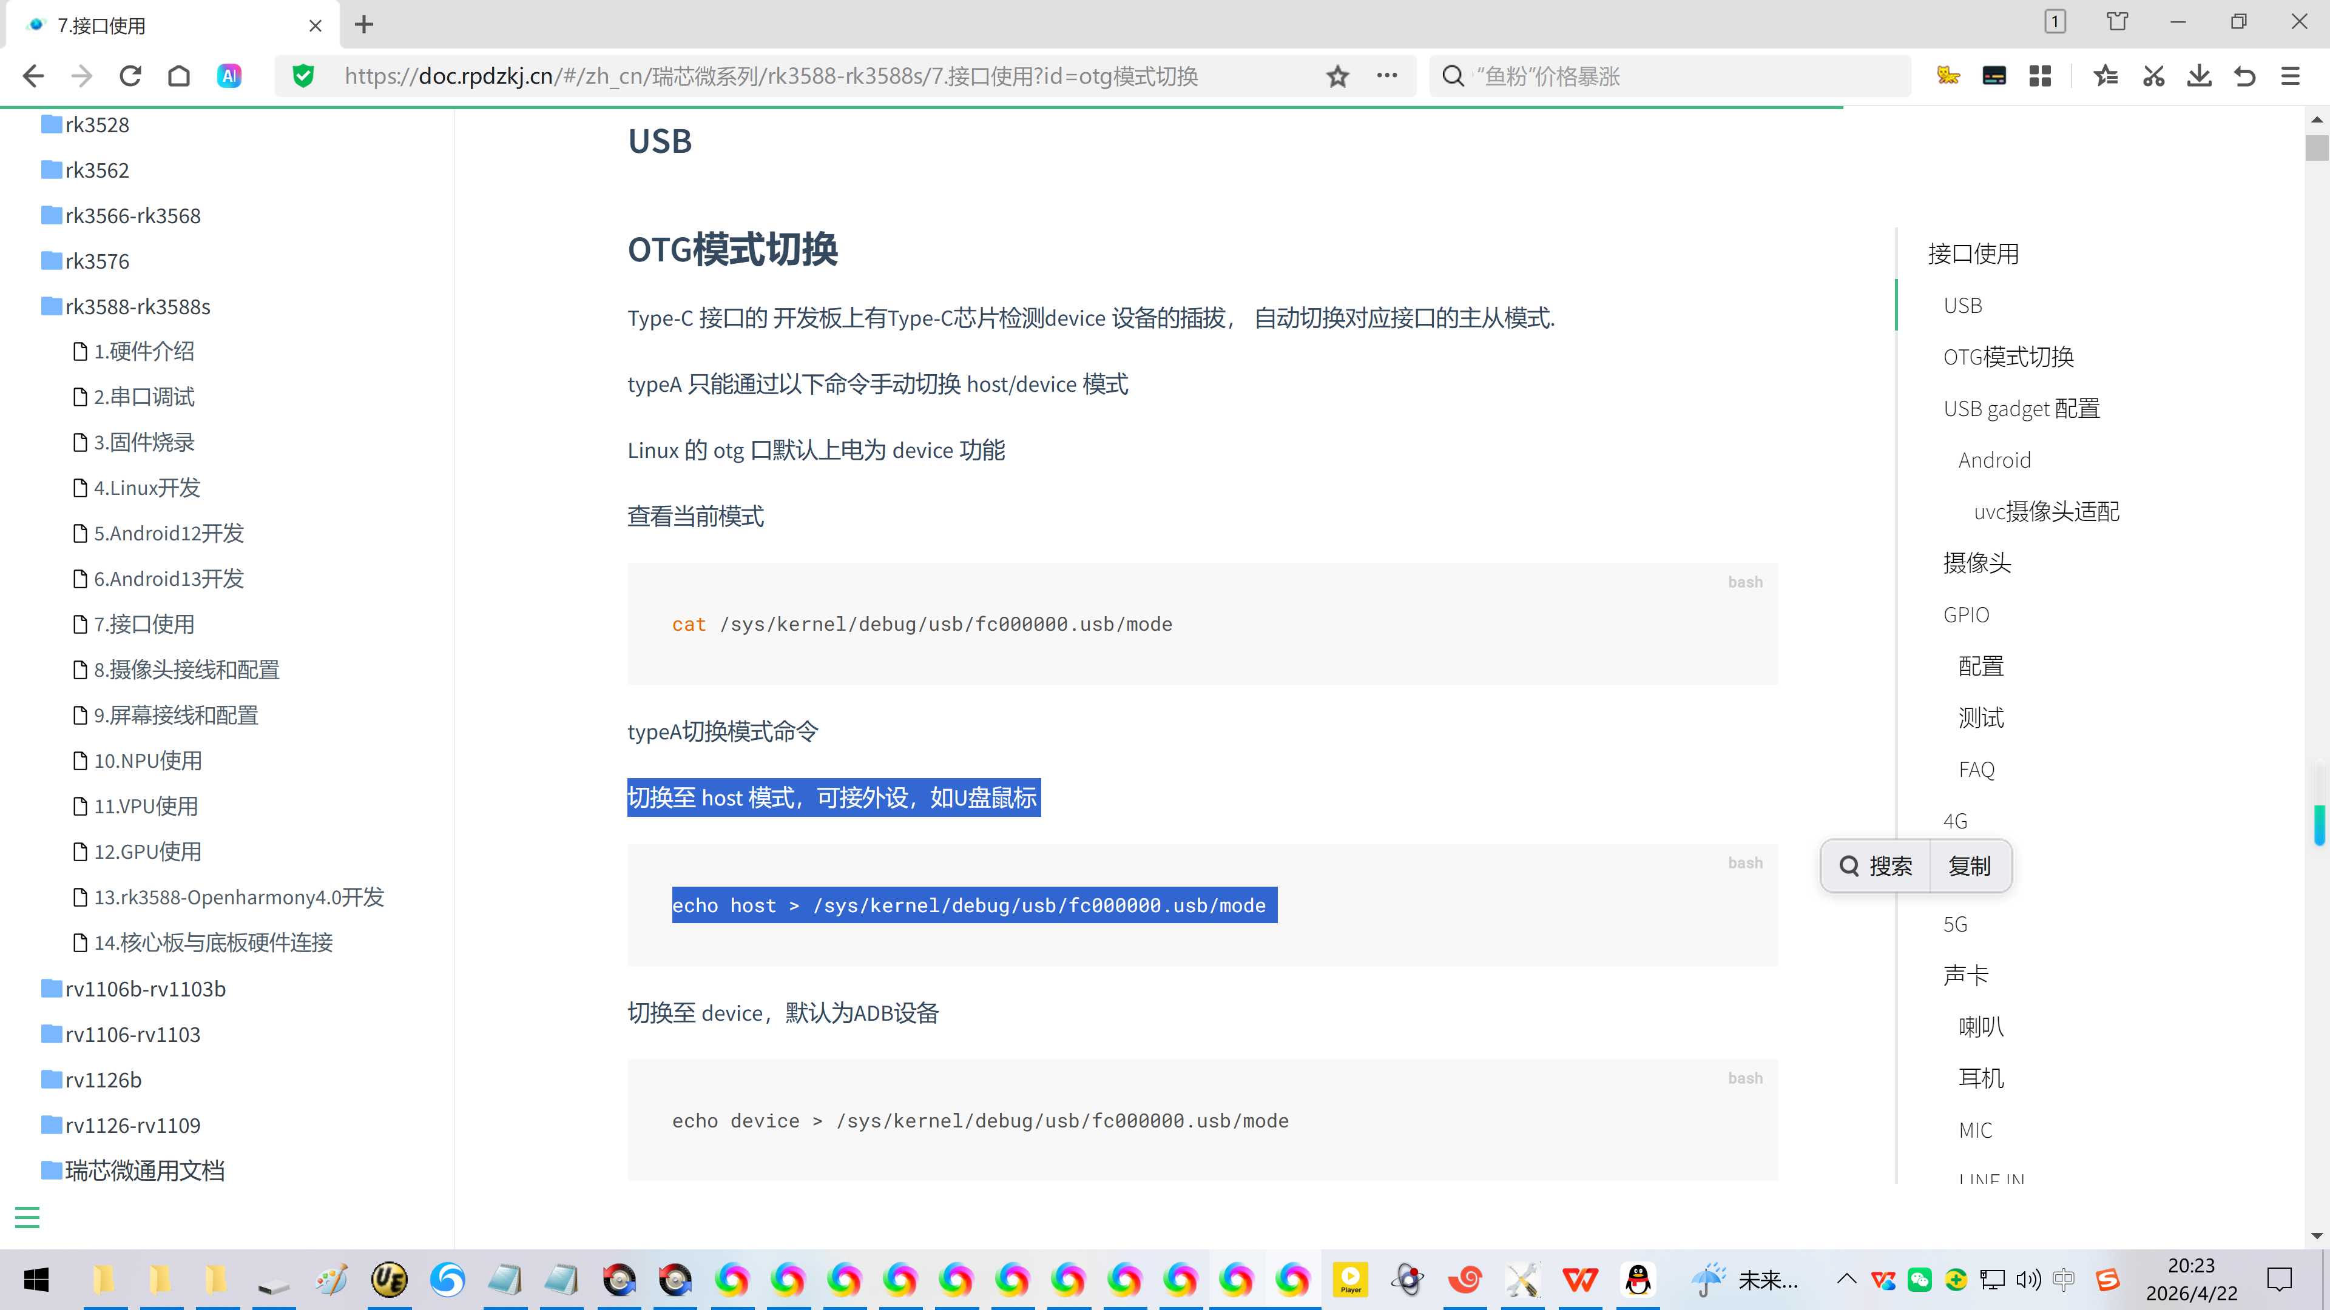Open the downloads arrow icon
The height and width of the screenshot is (1310, 2330).
coord(2199,76)
